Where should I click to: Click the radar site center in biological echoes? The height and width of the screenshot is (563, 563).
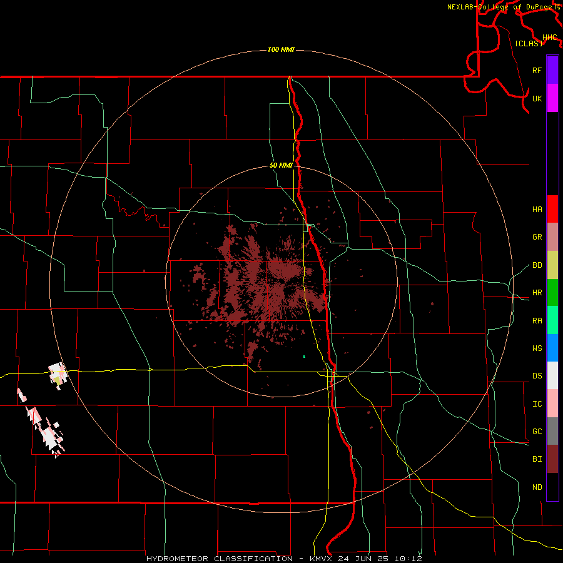click(282, 281)
